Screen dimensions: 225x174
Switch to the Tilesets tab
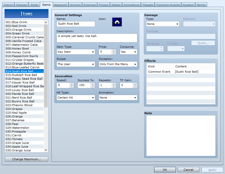coord(148,5)
